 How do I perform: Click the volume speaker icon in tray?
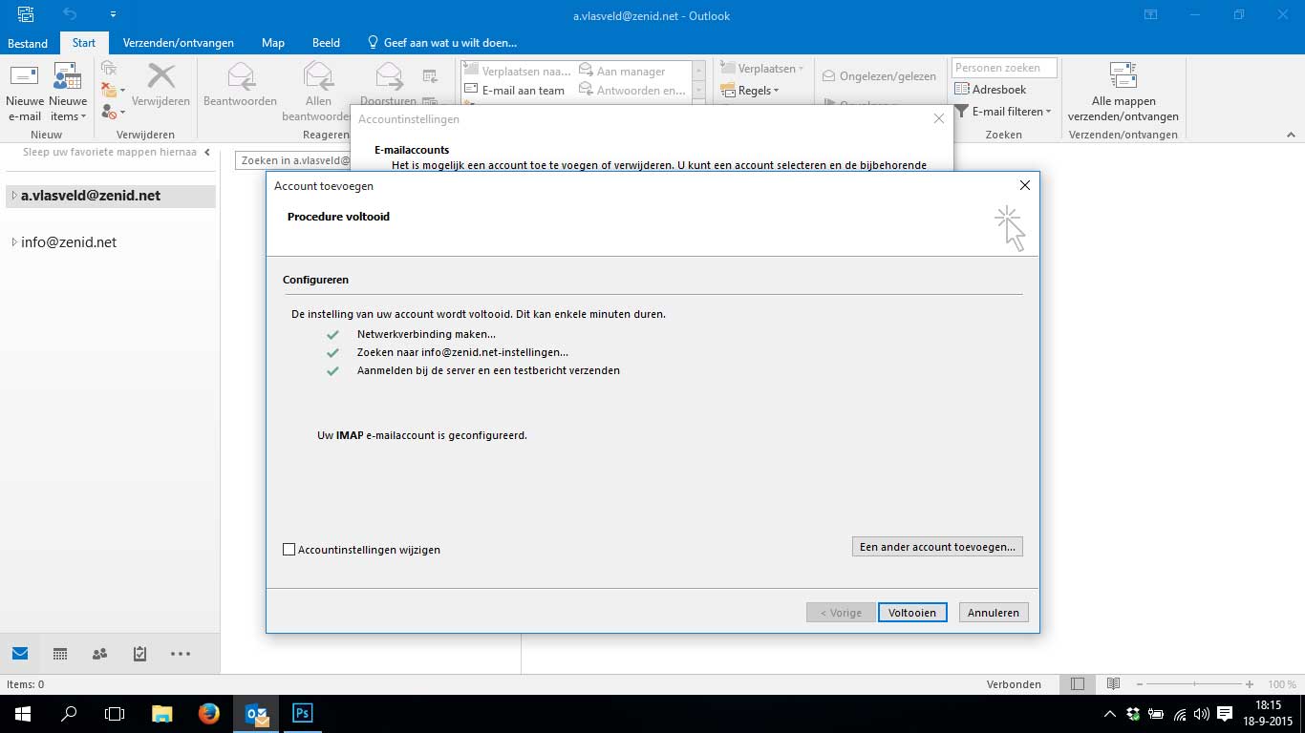(1202, 714)
